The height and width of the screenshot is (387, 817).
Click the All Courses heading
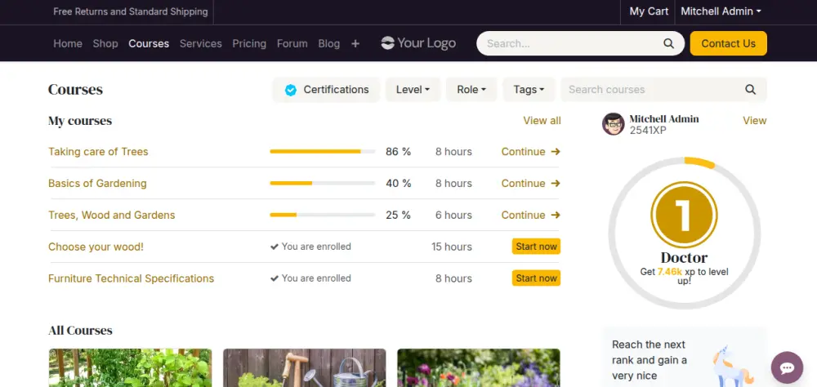pos(80,331)
